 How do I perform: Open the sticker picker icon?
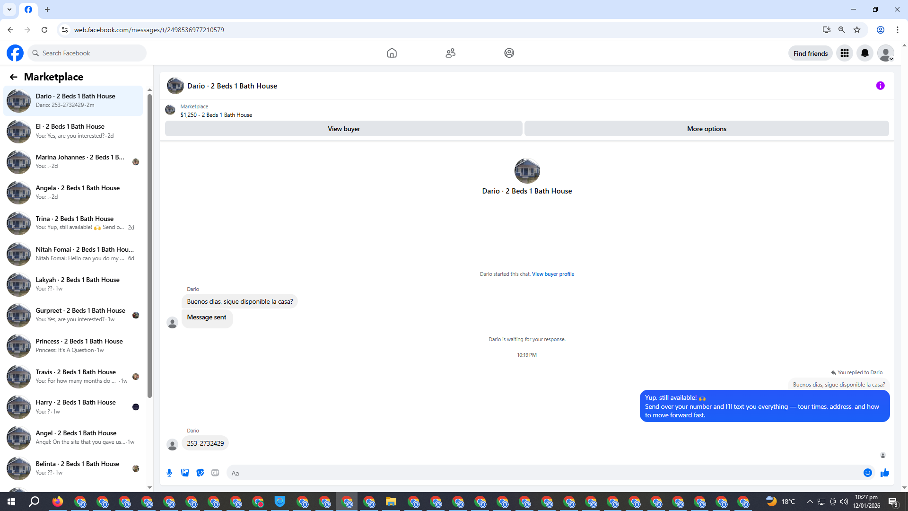click(200, 473)
